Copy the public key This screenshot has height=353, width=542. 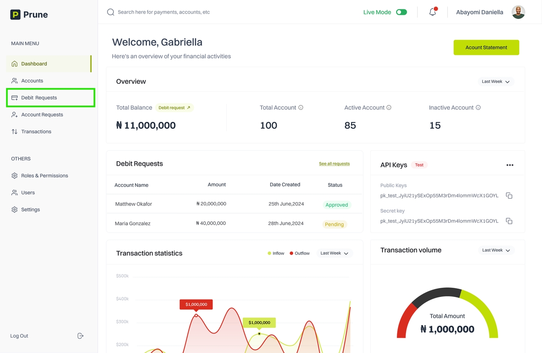[x=509, y=196]
